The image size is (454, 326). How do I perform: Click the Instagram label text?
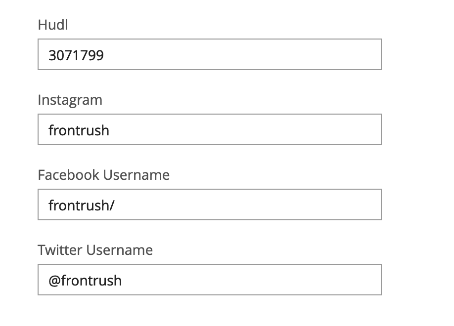[x=70, y=101]
